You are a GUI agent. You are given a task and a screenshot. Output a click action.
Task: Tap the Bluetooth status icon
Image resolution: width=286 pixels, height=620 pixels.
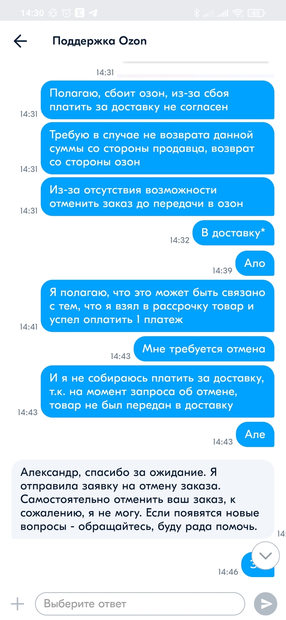tap(196, 13)
